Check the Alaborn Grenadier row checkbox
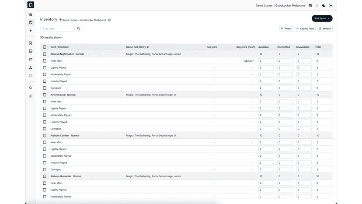The image size is (362, 204). click(45, 176)
